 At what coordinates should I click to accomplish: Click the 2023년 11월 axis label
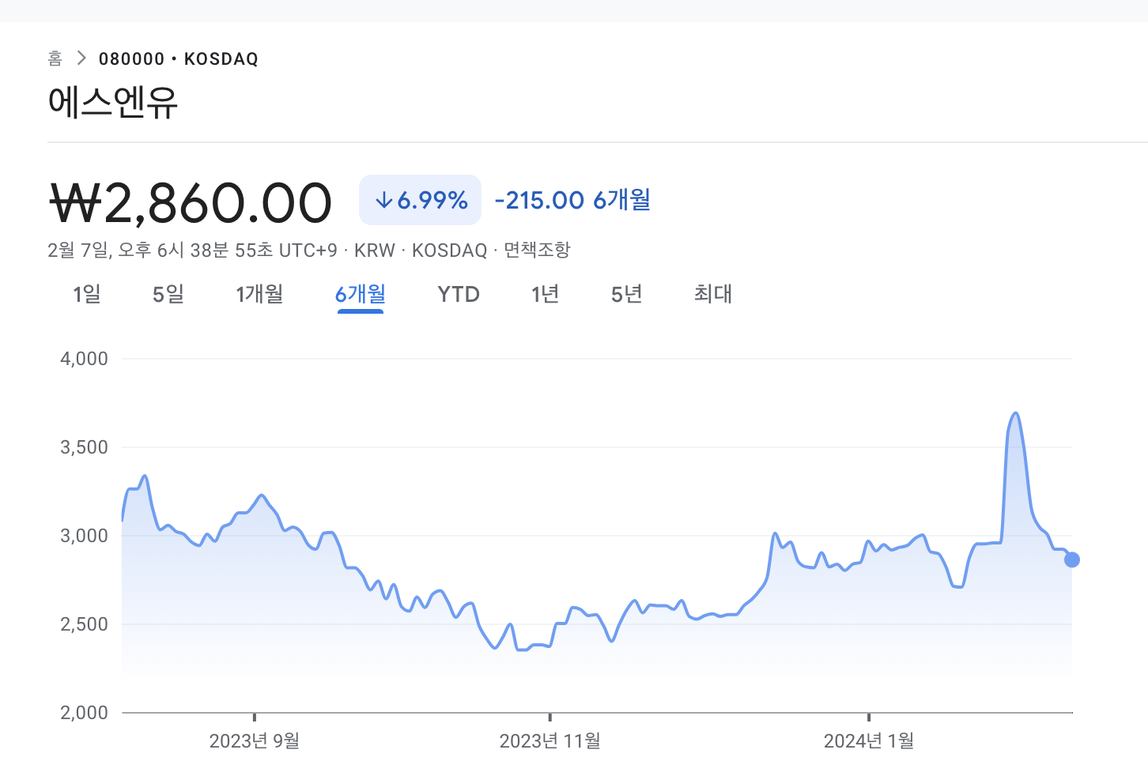click(550, 741)
